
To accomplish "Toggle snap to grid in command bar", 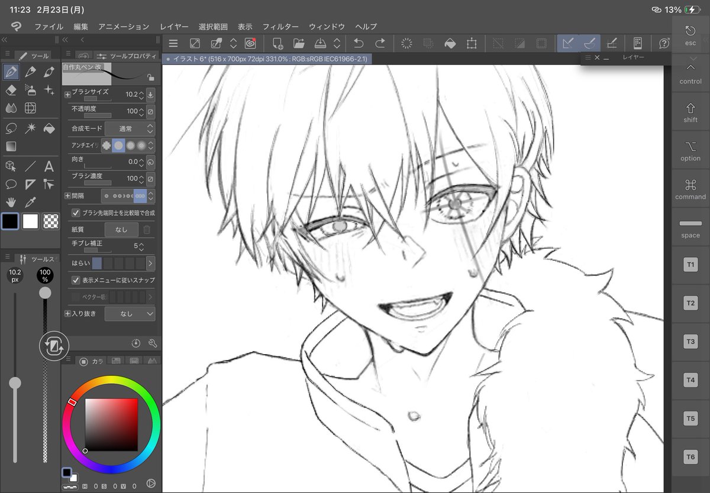I will pyautogui.click(x=612, y=43).
